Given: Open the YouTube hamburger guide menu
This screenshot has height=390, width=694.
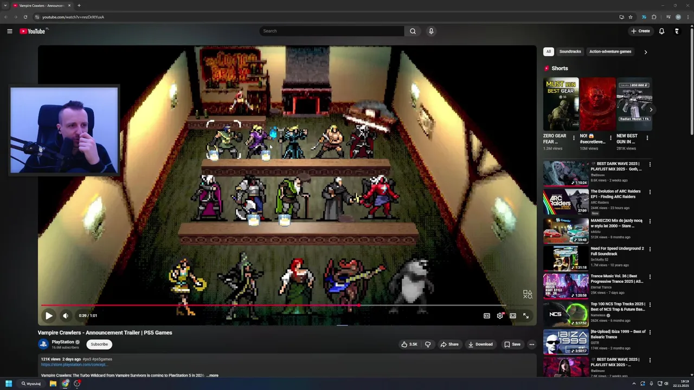Looking at the screenshot, I should coord(10,31).
